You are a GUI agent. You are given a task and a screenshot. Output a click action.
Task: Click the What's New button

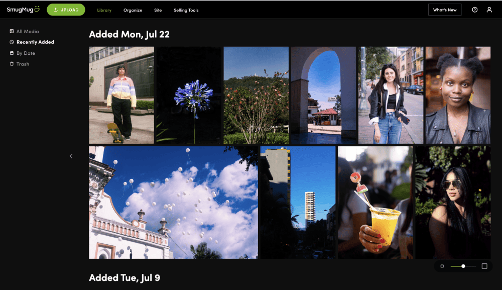point(445,10)
